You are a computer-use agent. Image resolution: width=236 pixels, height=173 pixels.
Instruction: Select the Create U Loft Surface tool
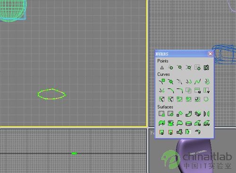(x=197, y=123)
